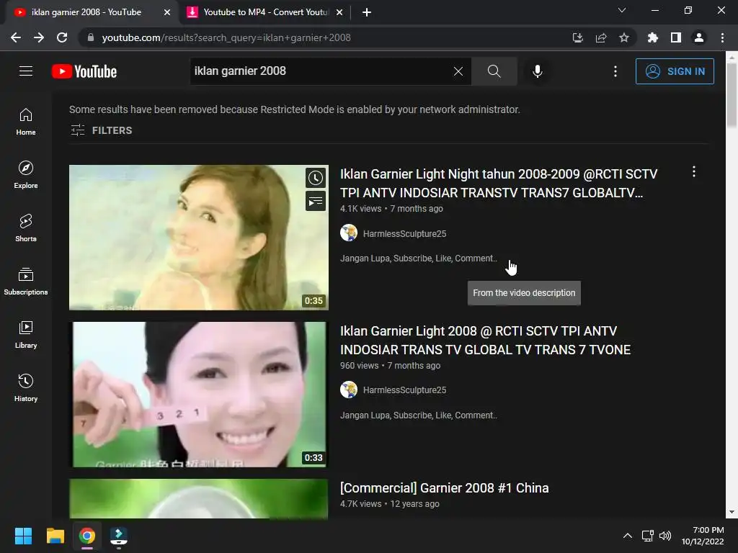
Task: Click inside the YouTube search field
Action: (x=320, y=71)
